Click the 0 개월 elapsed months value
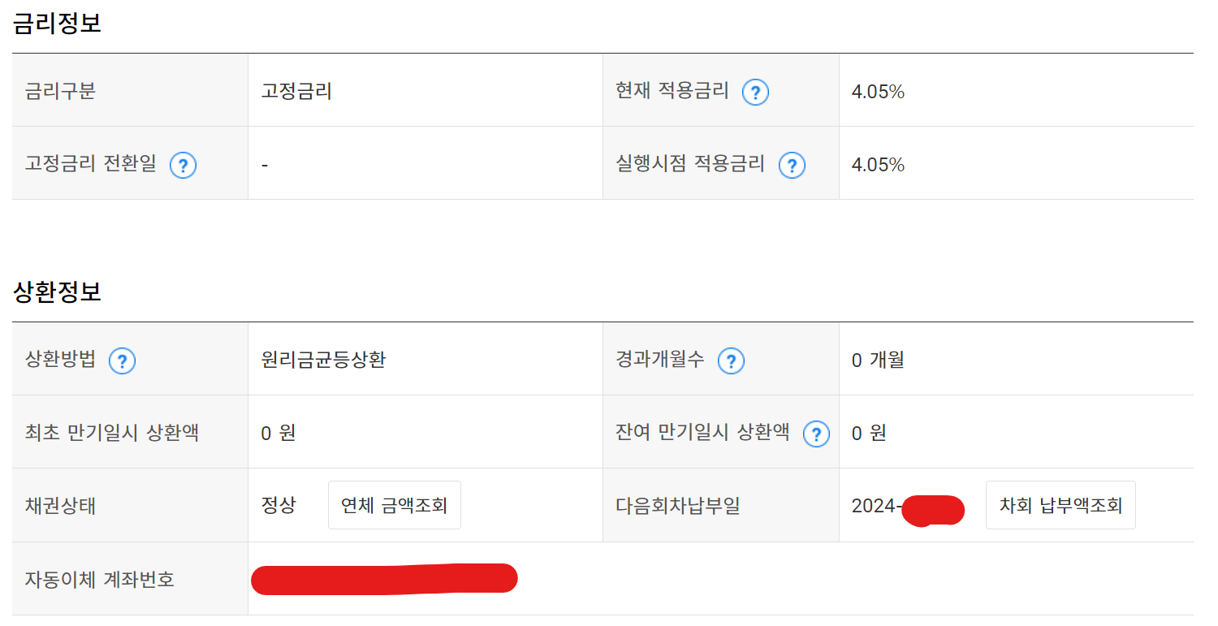The image size is (1218, 626). 878,360
